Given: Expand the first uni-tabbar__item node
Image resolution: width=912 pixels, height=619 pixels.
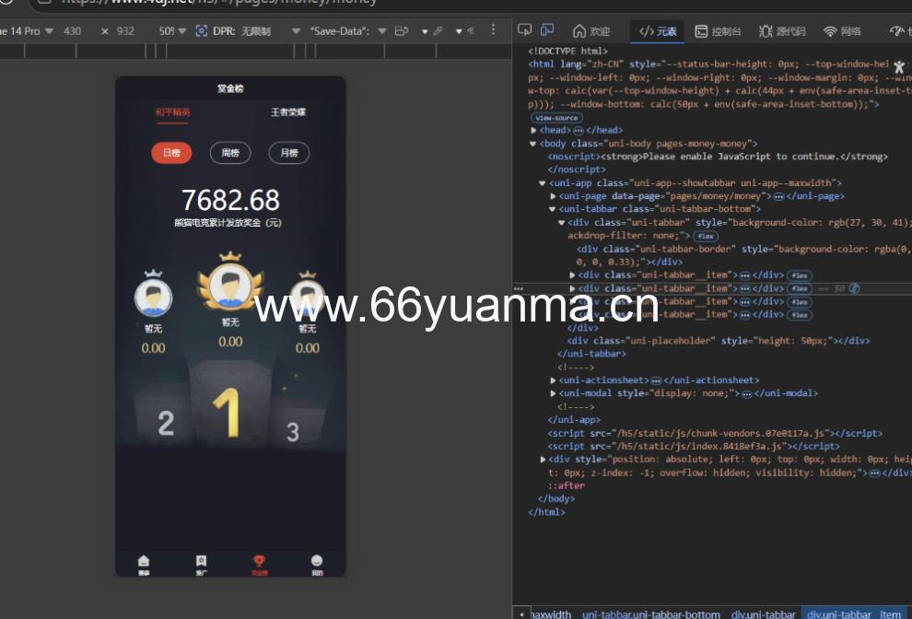Looking at the screenshot, I should pyautogui.click(x=572, y=275).
